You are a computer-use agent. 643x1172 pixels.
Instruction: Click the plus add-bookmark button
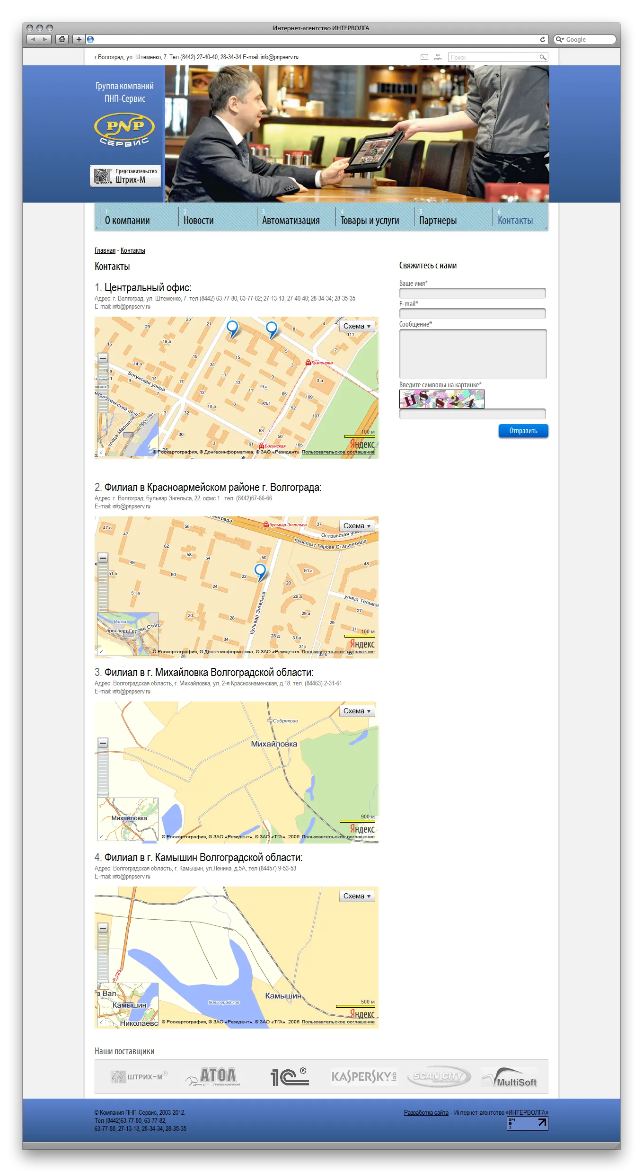[79, 39]
